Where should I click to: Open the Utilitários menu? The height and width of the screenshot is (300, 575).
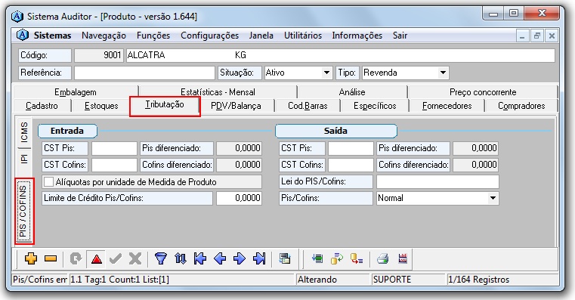[x=303, y=36]
